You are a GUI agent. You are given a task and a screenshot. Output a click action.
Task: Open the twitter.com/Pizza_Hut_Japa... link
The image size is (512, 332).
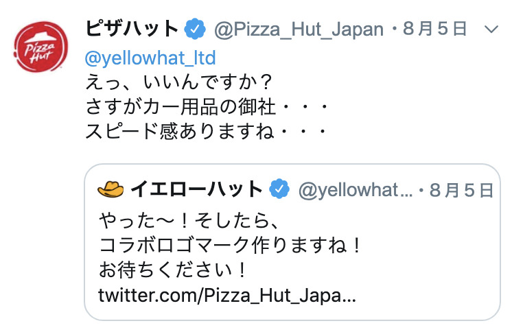click(x=227, y=296)
